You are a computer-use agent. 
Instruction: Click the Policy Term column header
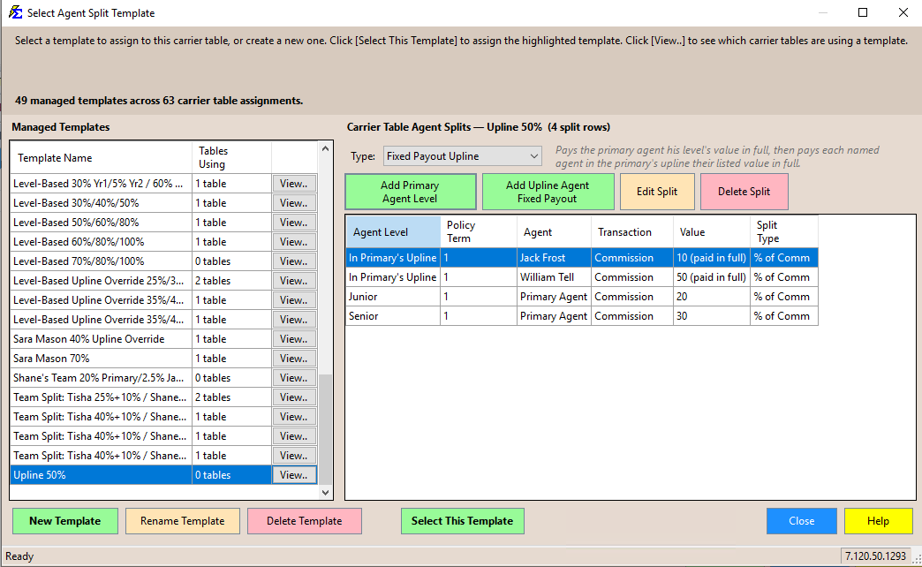(479, 231)
